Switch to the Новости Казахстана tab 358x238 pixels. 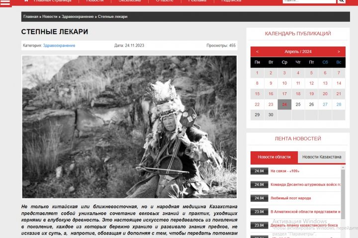[322, 157]
